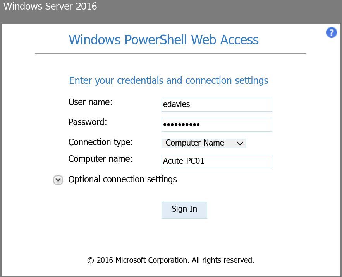Click the Windows Server 2016 header text
The image size is (342, 277).
coord(50,6)
